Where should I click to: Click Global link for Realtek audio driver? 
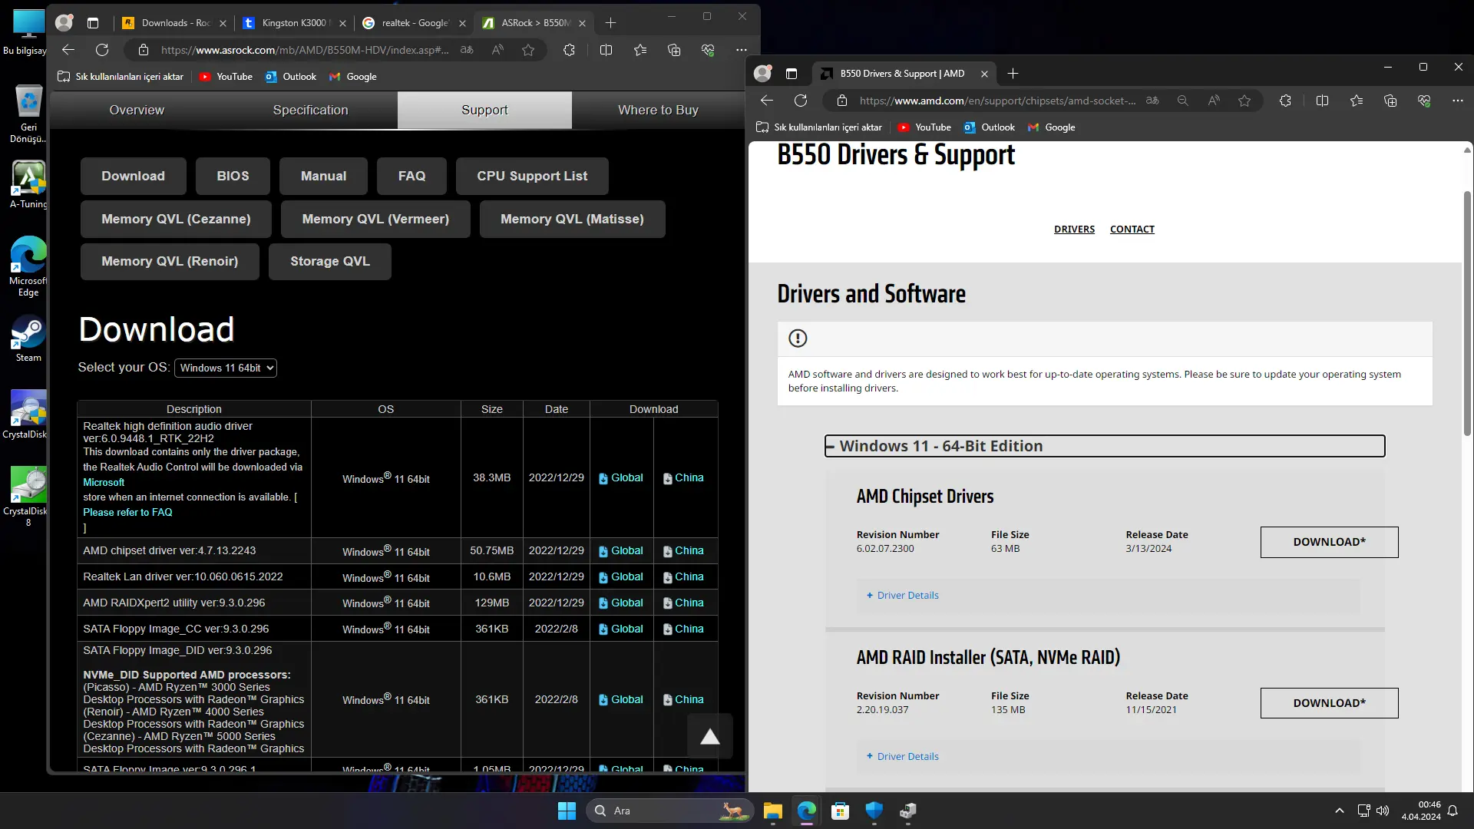[x=621, y=477]
